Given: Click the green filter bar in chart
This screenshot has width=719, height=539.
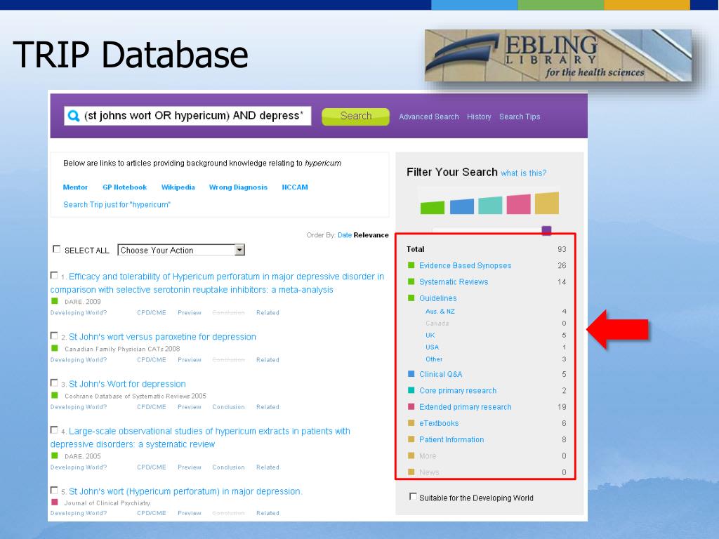Looking at the screenshot, I should click(x=433, y=208).
